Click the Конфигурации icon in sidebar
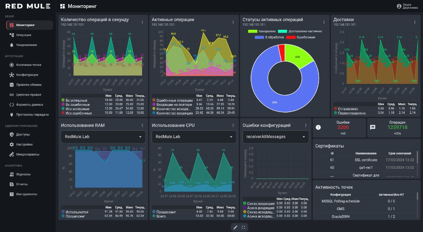The height and width of the screenshot is (232, 423). 12,75
